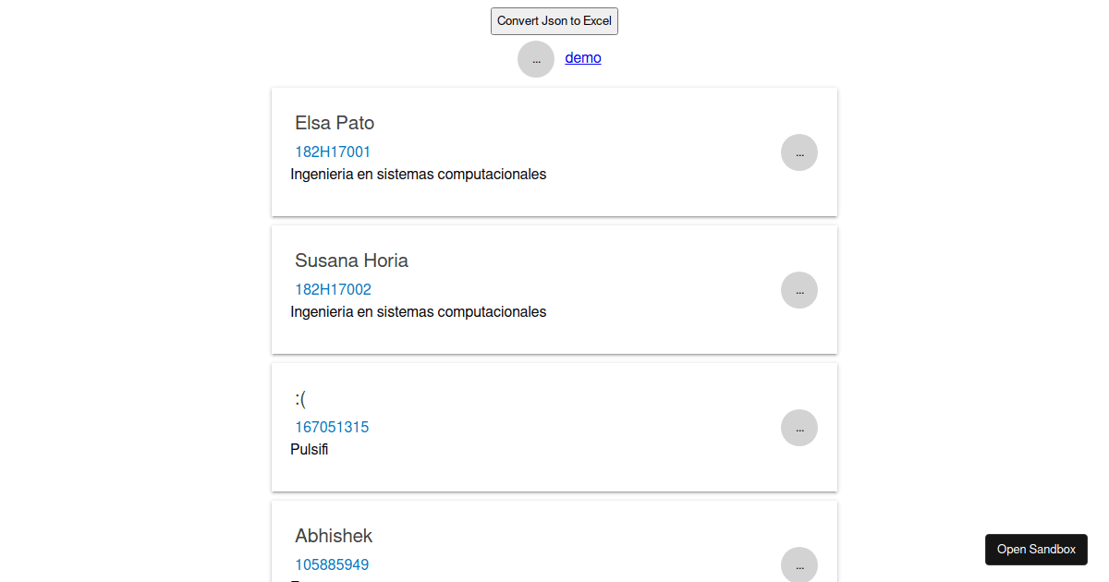Viewport: 1109px width, 582px height.
Task: Select Elsa Pato's name heading
Action: point(334,123)
